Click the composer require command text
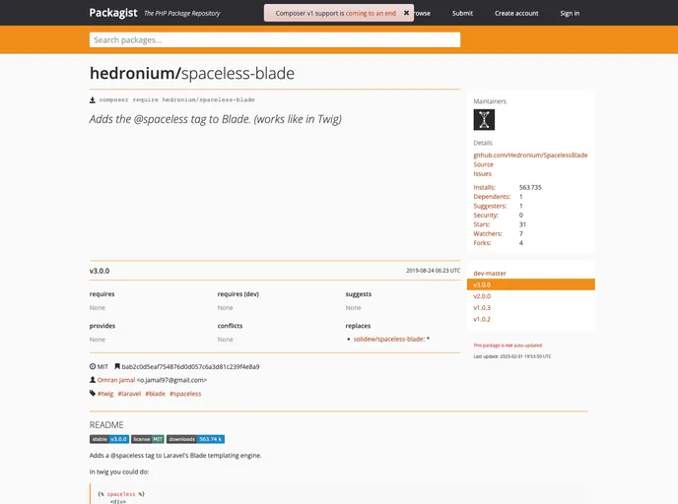The width and height of the screenshot is (678, 504). point(176,99)
